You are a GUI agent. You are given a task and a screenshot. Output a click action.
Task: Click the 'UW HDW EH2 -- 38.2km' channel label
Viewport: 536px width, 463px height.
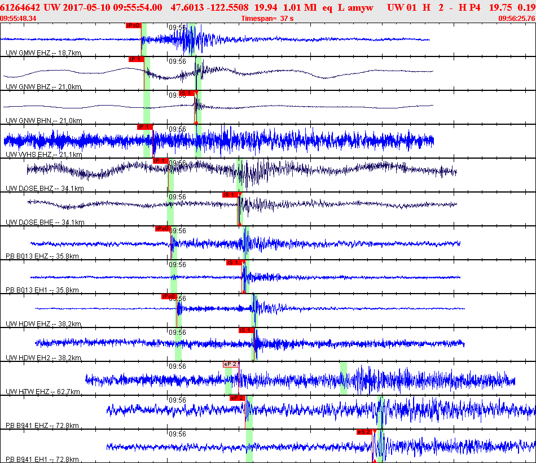(x=43, y=358)
